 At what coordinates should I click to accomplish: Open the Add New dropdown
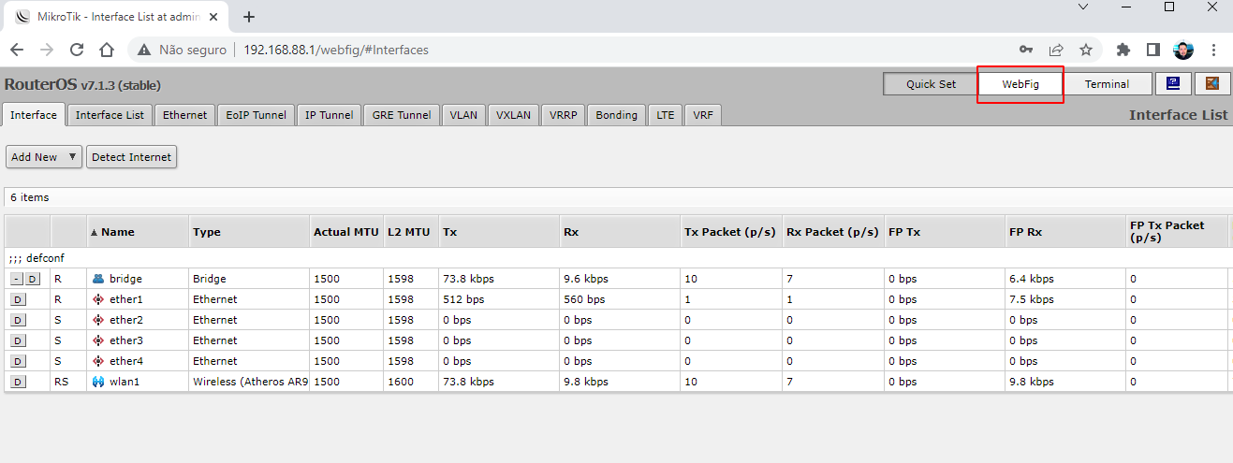click(x=44, y=157)
